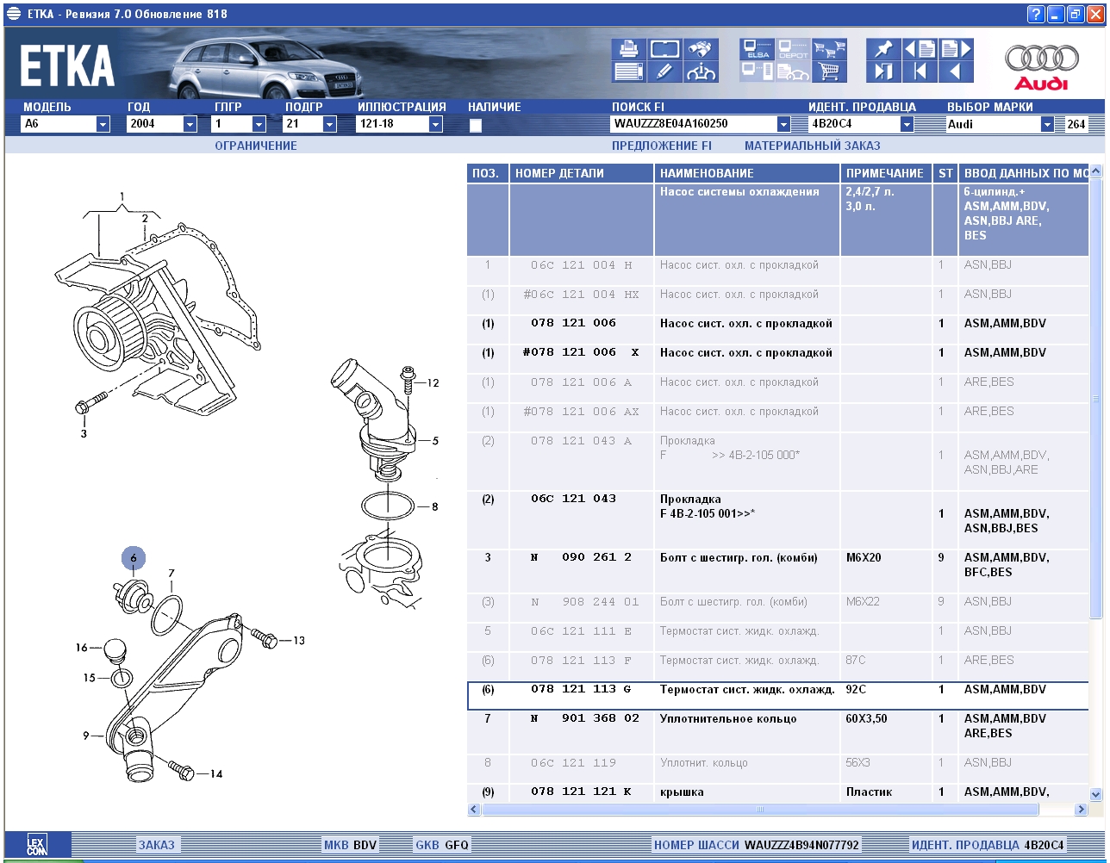Click the document and car icon
The height and width of the screenshot is (863, 1110).
[793, 71]
